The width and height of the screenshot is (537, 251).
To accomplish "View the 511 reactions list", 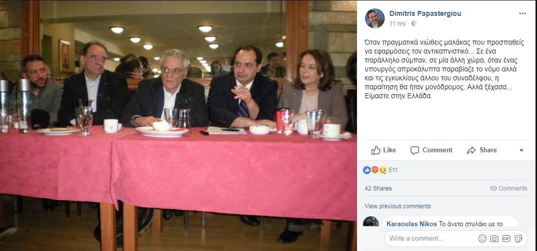I will tap(393, 170).
